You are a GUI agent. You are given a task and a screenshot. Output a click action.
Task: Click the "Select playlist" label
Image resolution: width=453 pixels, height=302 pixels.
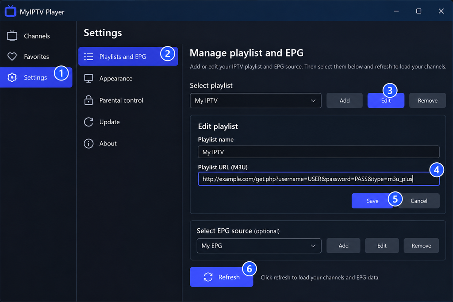click(x=211, y=85)
